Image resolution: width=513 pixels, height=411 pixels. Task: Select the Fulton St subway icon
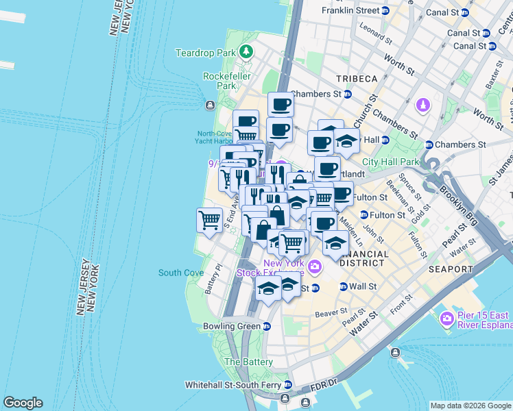coord(363,215)
